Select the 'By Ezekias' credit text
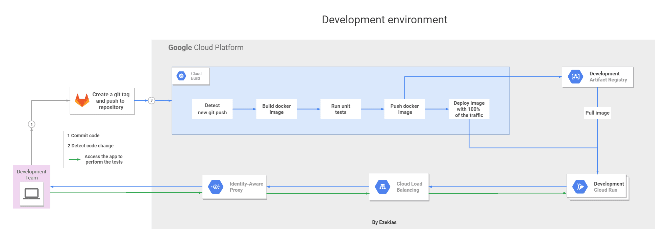668x242 pixels. (x=384, y=222)
